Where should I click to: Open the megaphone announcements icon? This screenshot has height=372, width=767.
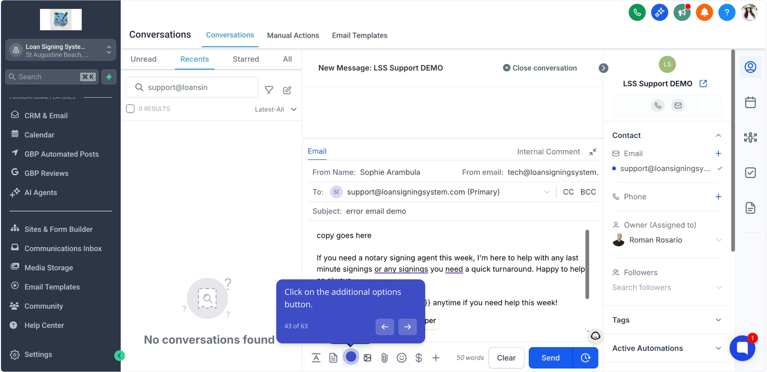pyautogui.click(x=682, y=13)
